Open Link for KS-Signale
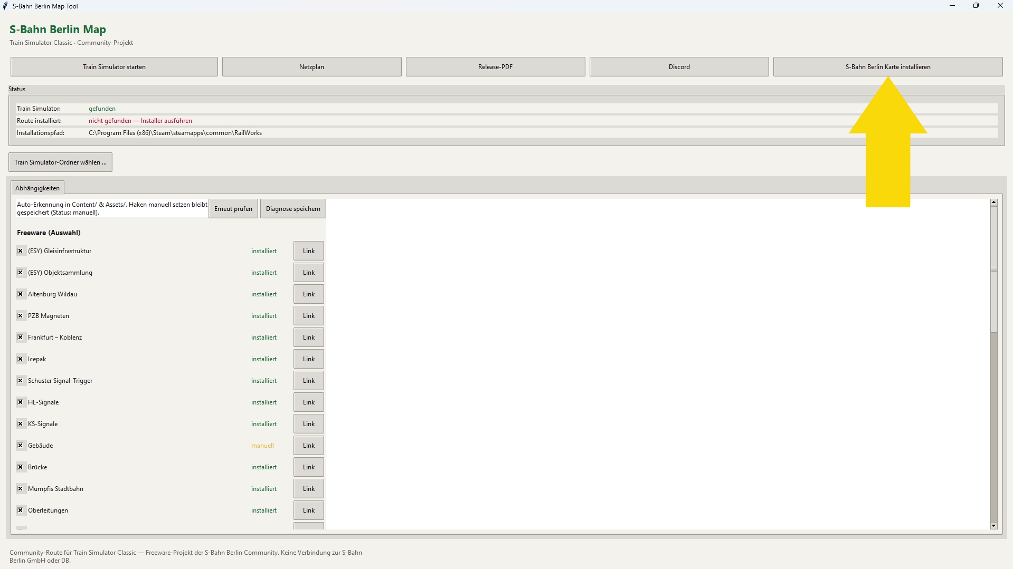 (309, 424)
